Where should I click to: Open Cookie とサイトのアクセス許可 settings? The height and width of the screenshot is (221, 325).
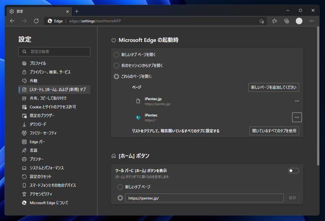pos(54,107)
